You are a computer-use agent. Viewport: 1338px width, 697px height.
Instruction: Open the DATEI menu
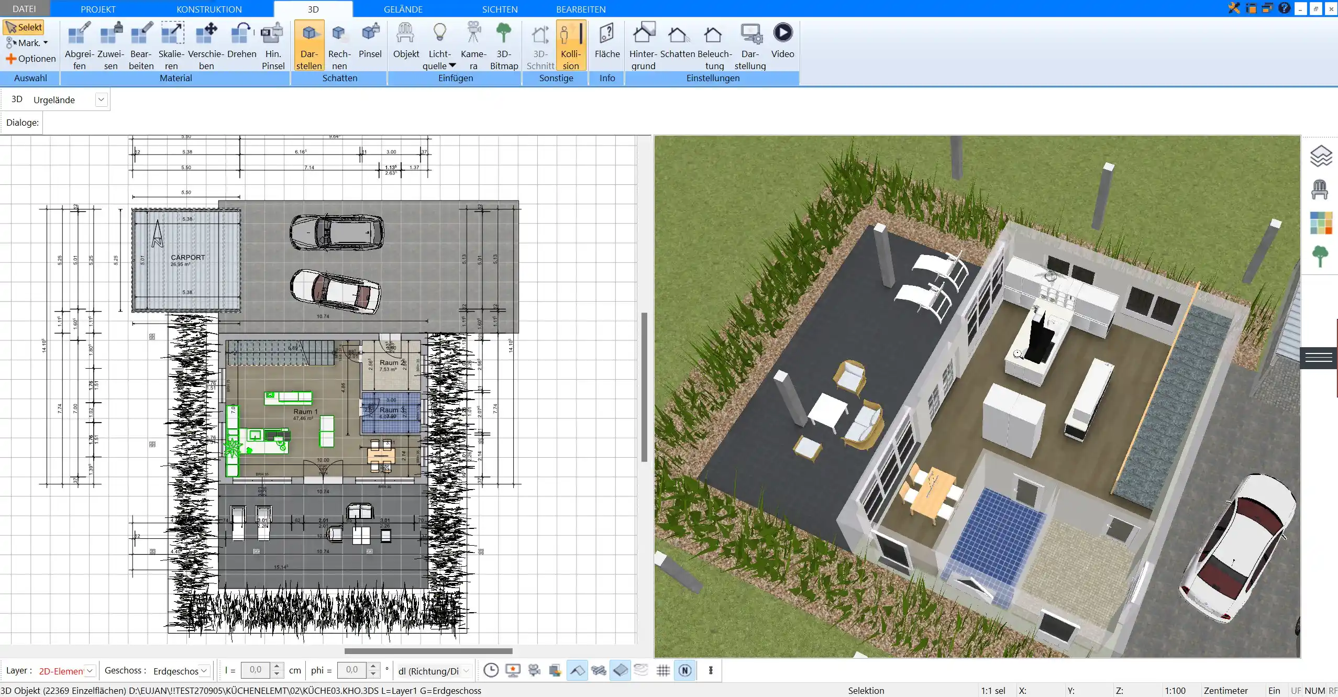(24, 9)
